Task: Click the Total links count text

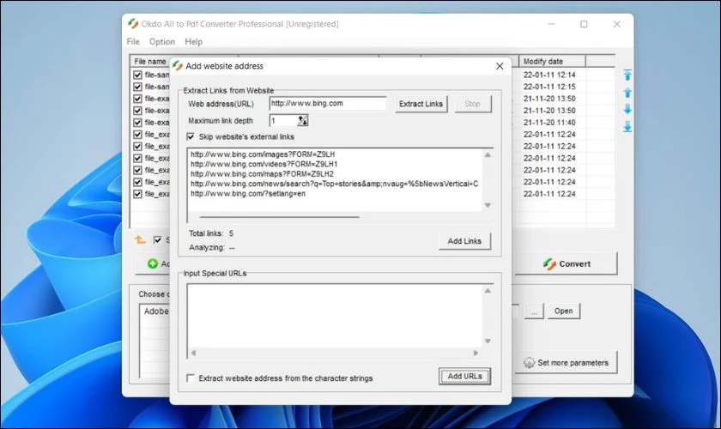Action: 211,233
